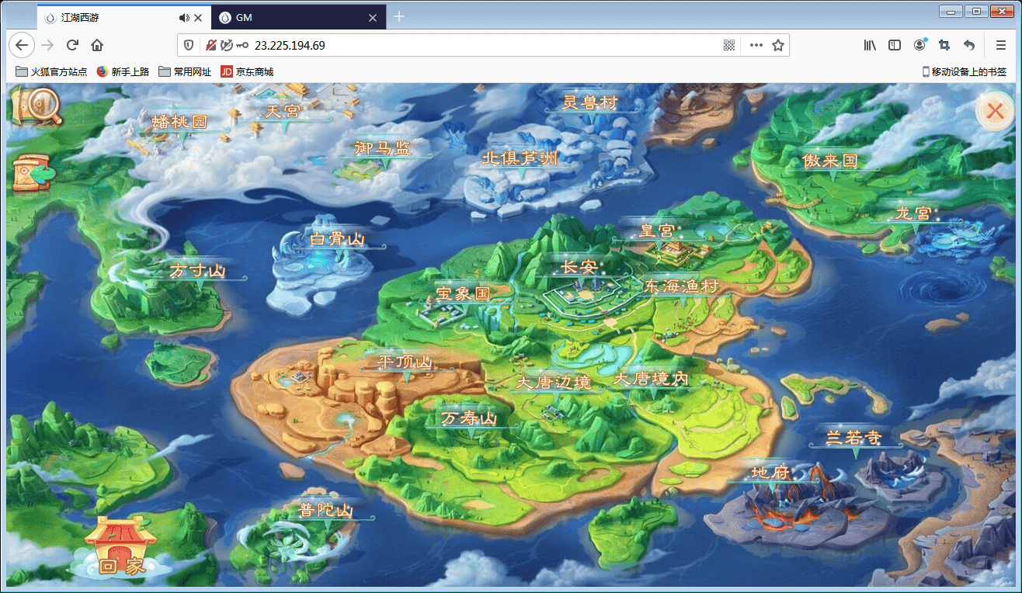Click the 回家 home pavilion button
Viewport: 1022px width, 593px height.
122,549
